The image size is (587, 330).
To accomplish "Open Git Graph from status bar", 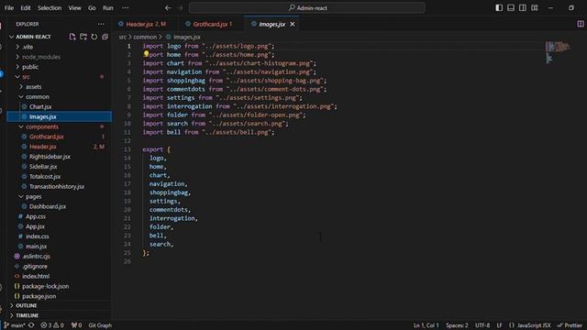I will coord(100,325).
